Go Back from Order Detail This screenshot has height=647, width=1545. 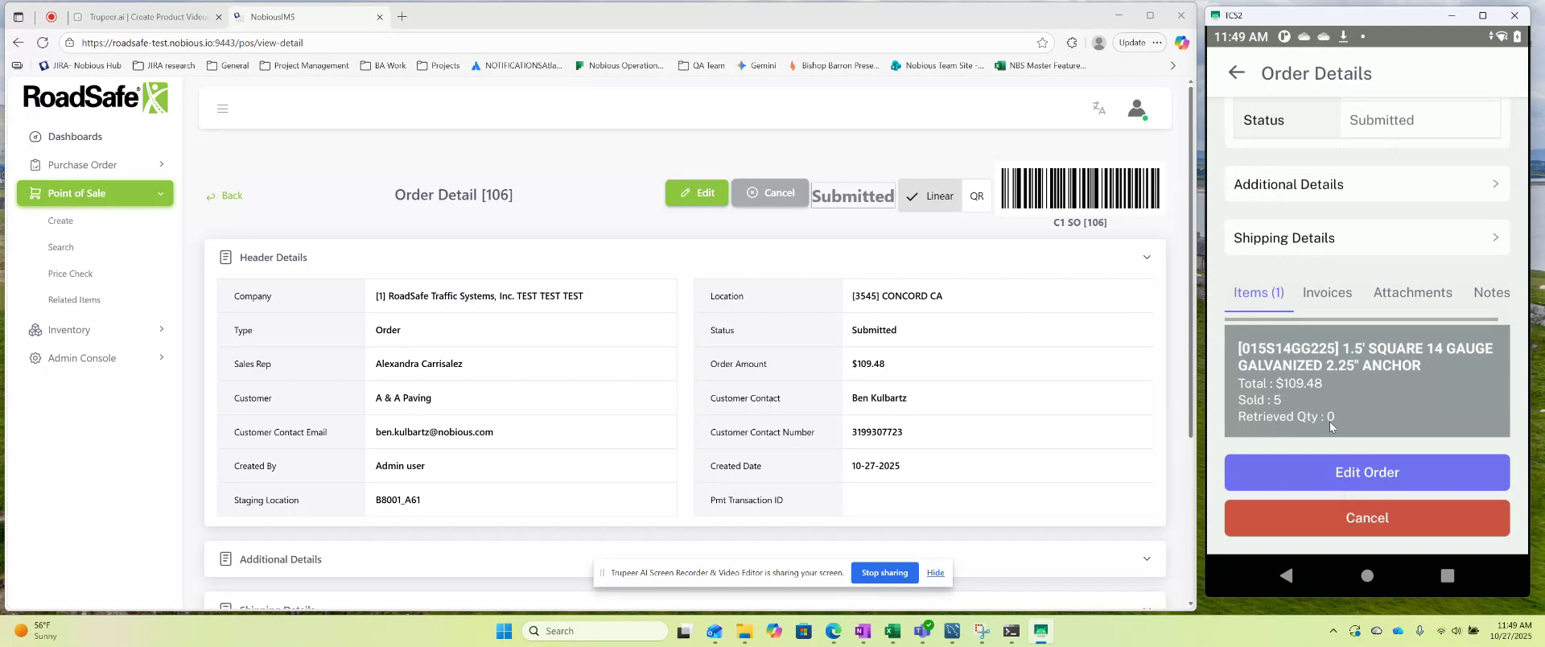click(x=225, y=196)
